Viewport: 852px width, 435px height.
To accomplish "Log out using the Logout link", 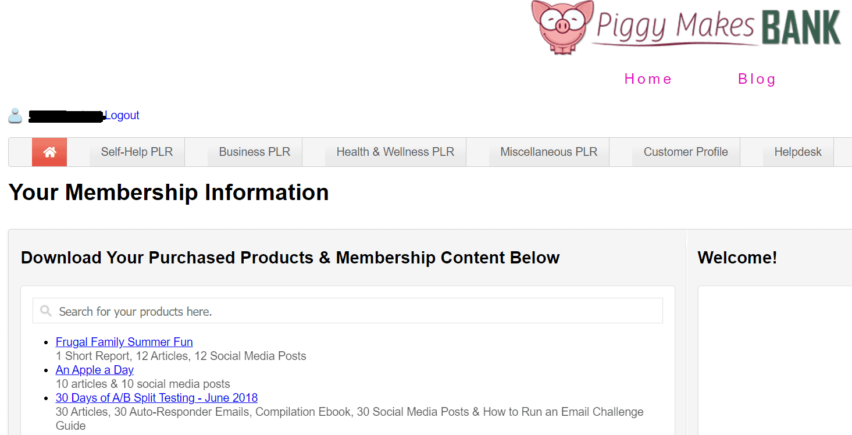I will (122, 115).
